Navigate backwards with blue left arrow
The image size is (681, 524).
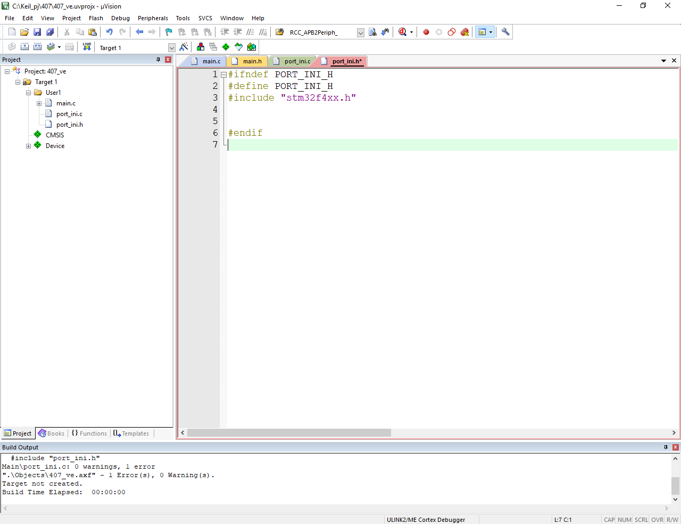point(139,32)
